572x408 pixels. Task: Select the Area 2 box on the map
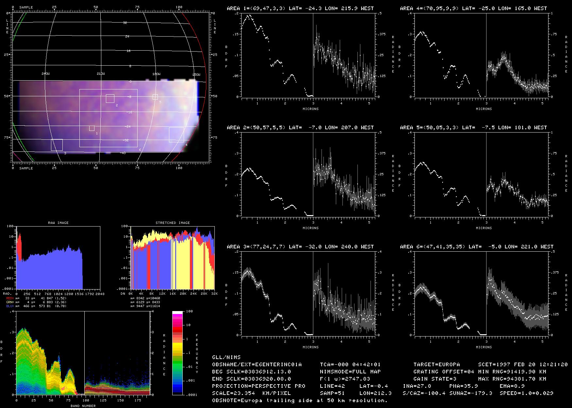(110, 99)
